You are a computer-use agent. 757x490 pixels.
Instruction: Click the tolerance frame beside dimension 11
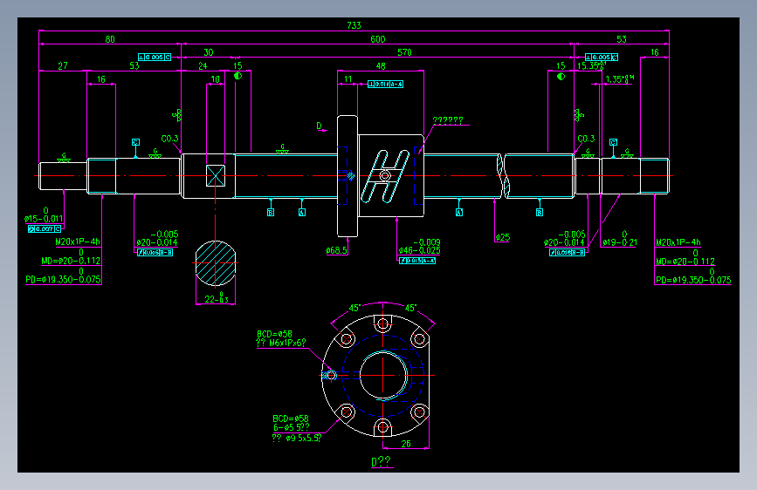pos(385,84)
